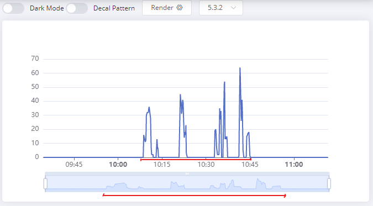The width and height of the screenshot is (373, 206).
Task: Click the 10:00 x-axis label
Action: coord(118,165)
